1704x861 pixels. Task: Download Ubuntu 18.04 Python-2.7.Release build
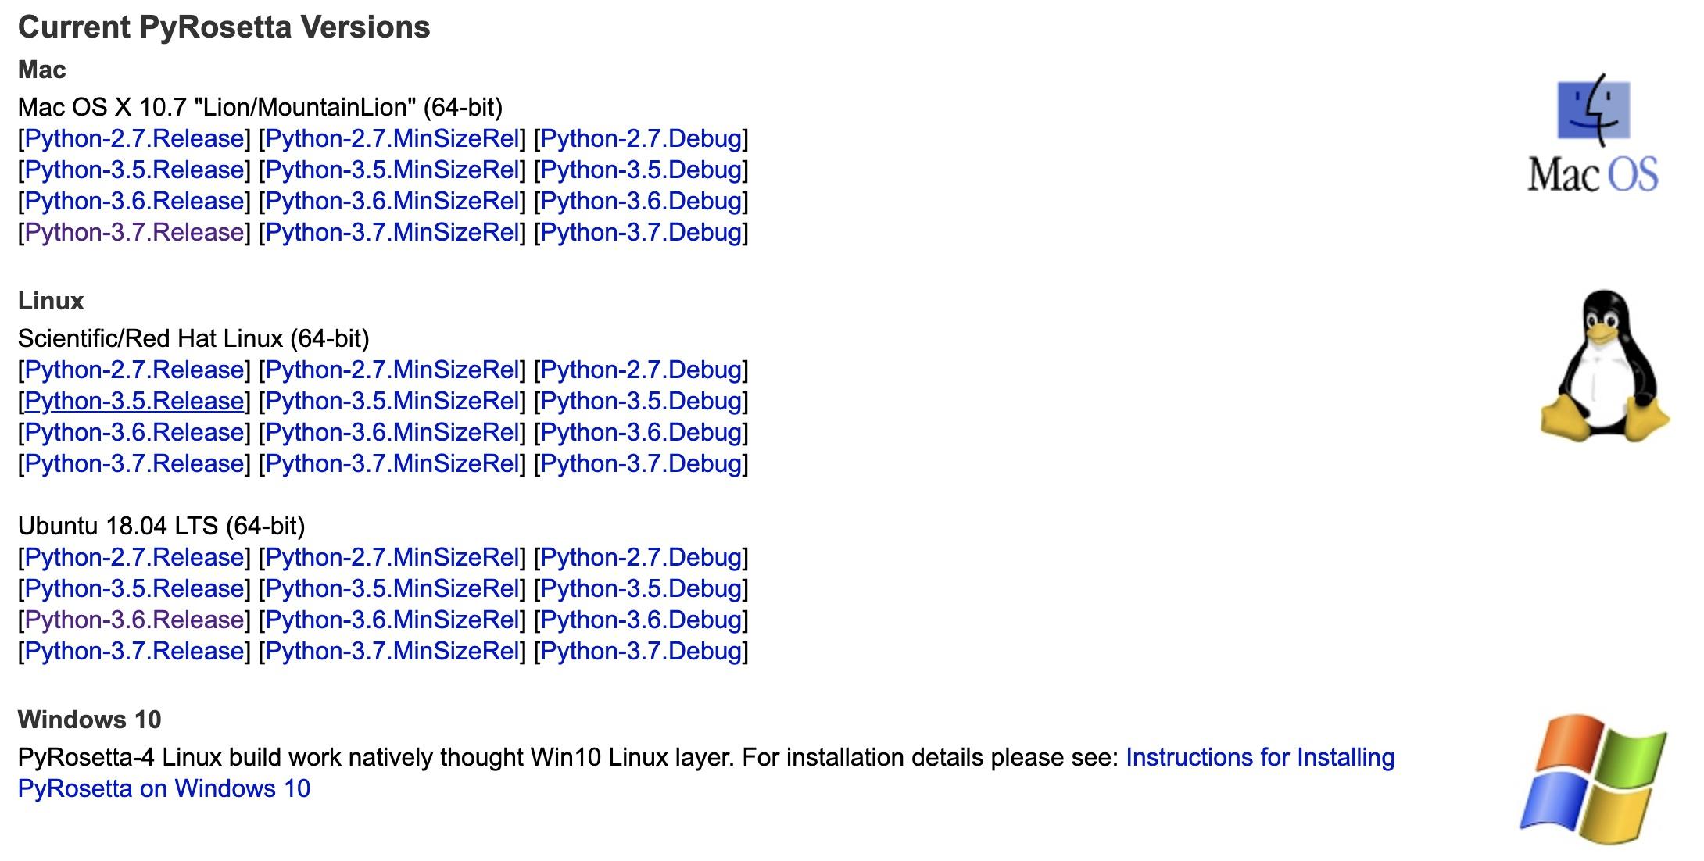pyautogui.click(x=134, y=558)
